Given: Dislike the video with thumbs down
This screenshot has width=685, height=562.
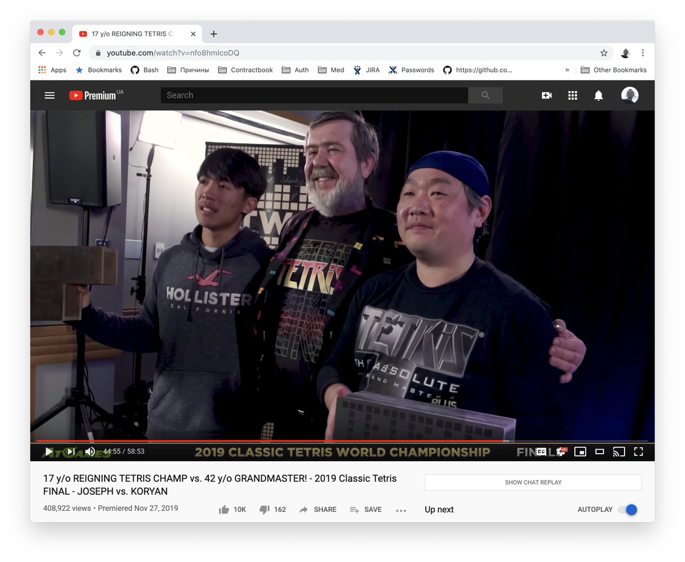Looking at the screenshot, I should [272, 510].
